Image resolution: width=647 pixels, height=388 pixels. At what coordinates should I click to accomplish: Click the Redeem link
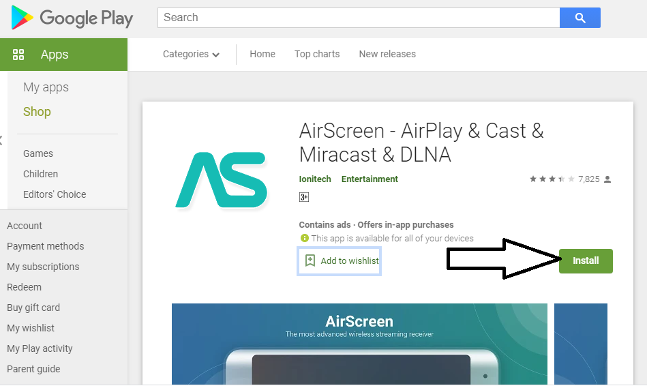(24, 287)
